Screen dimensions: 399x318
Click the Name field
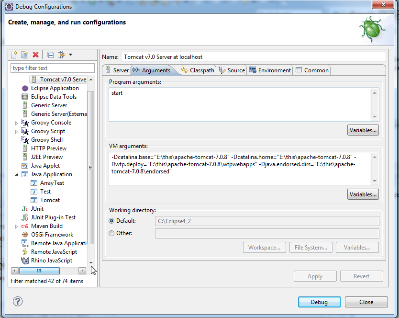point(254,57)
